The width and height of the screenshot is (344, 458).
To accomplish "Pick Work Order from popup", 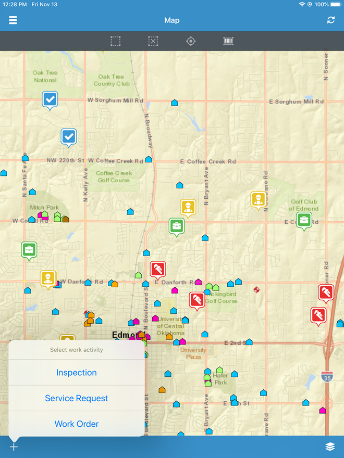I will click(x=77, y=424).
